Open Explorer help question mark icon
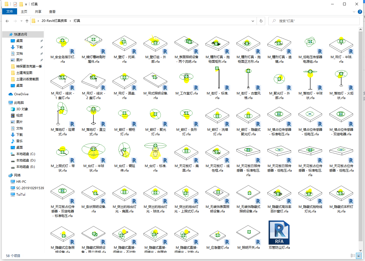This screenshot has width=365, height=261. [360, 12]
